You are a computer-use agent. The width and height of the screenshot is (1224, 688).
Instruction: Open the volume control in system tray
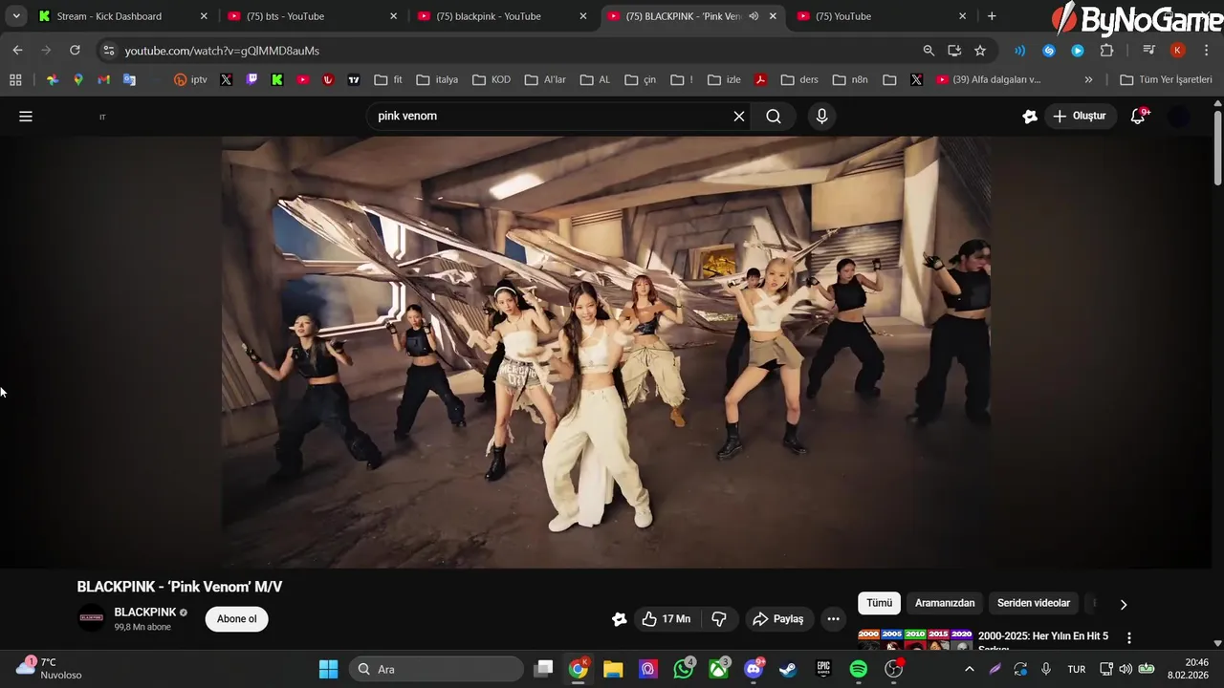click(1126, 669)
